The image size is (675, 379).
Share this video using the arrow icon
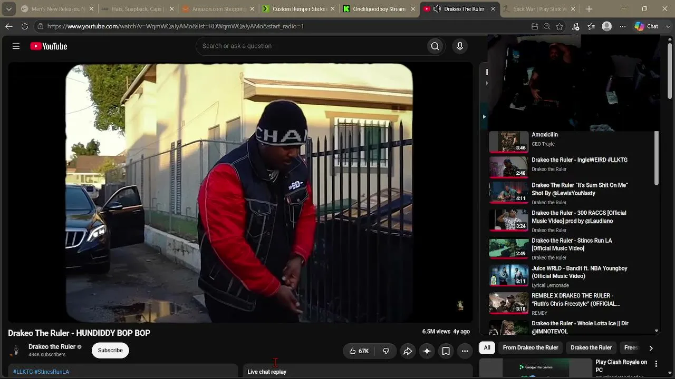click(408, 351)
